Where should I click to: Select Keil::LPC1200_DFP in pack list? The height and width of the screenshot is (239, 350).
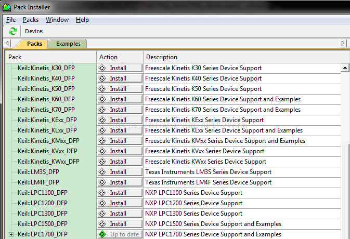(43, 203)
